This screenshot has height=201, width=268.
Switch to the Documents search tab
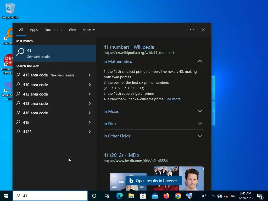(53, 30)
